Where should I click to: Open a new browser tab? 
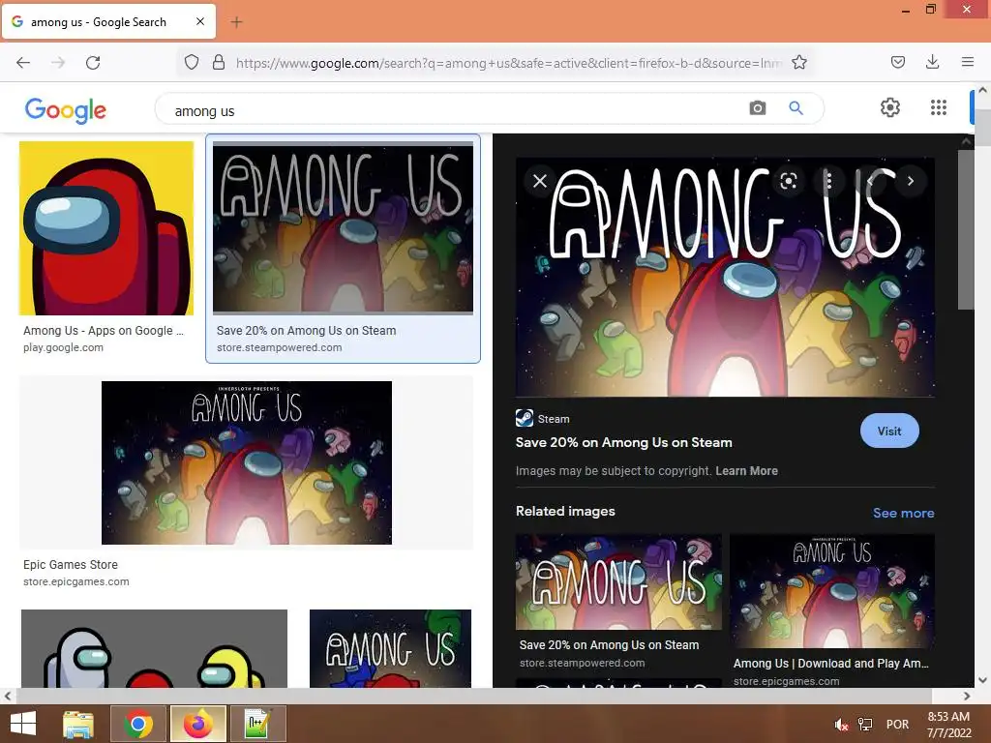236,22
